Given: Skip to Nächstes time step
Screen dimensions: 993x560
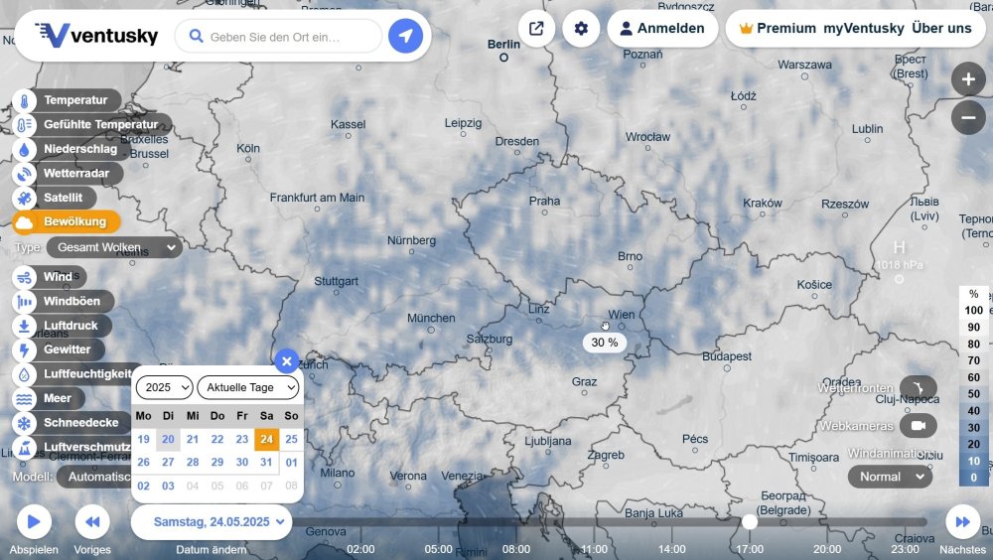Looking at the screenshot, I should pos(962,521).
